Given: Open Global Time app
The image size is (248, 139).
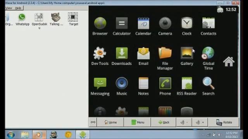Looking at the screenshot, I should (208, 58).
